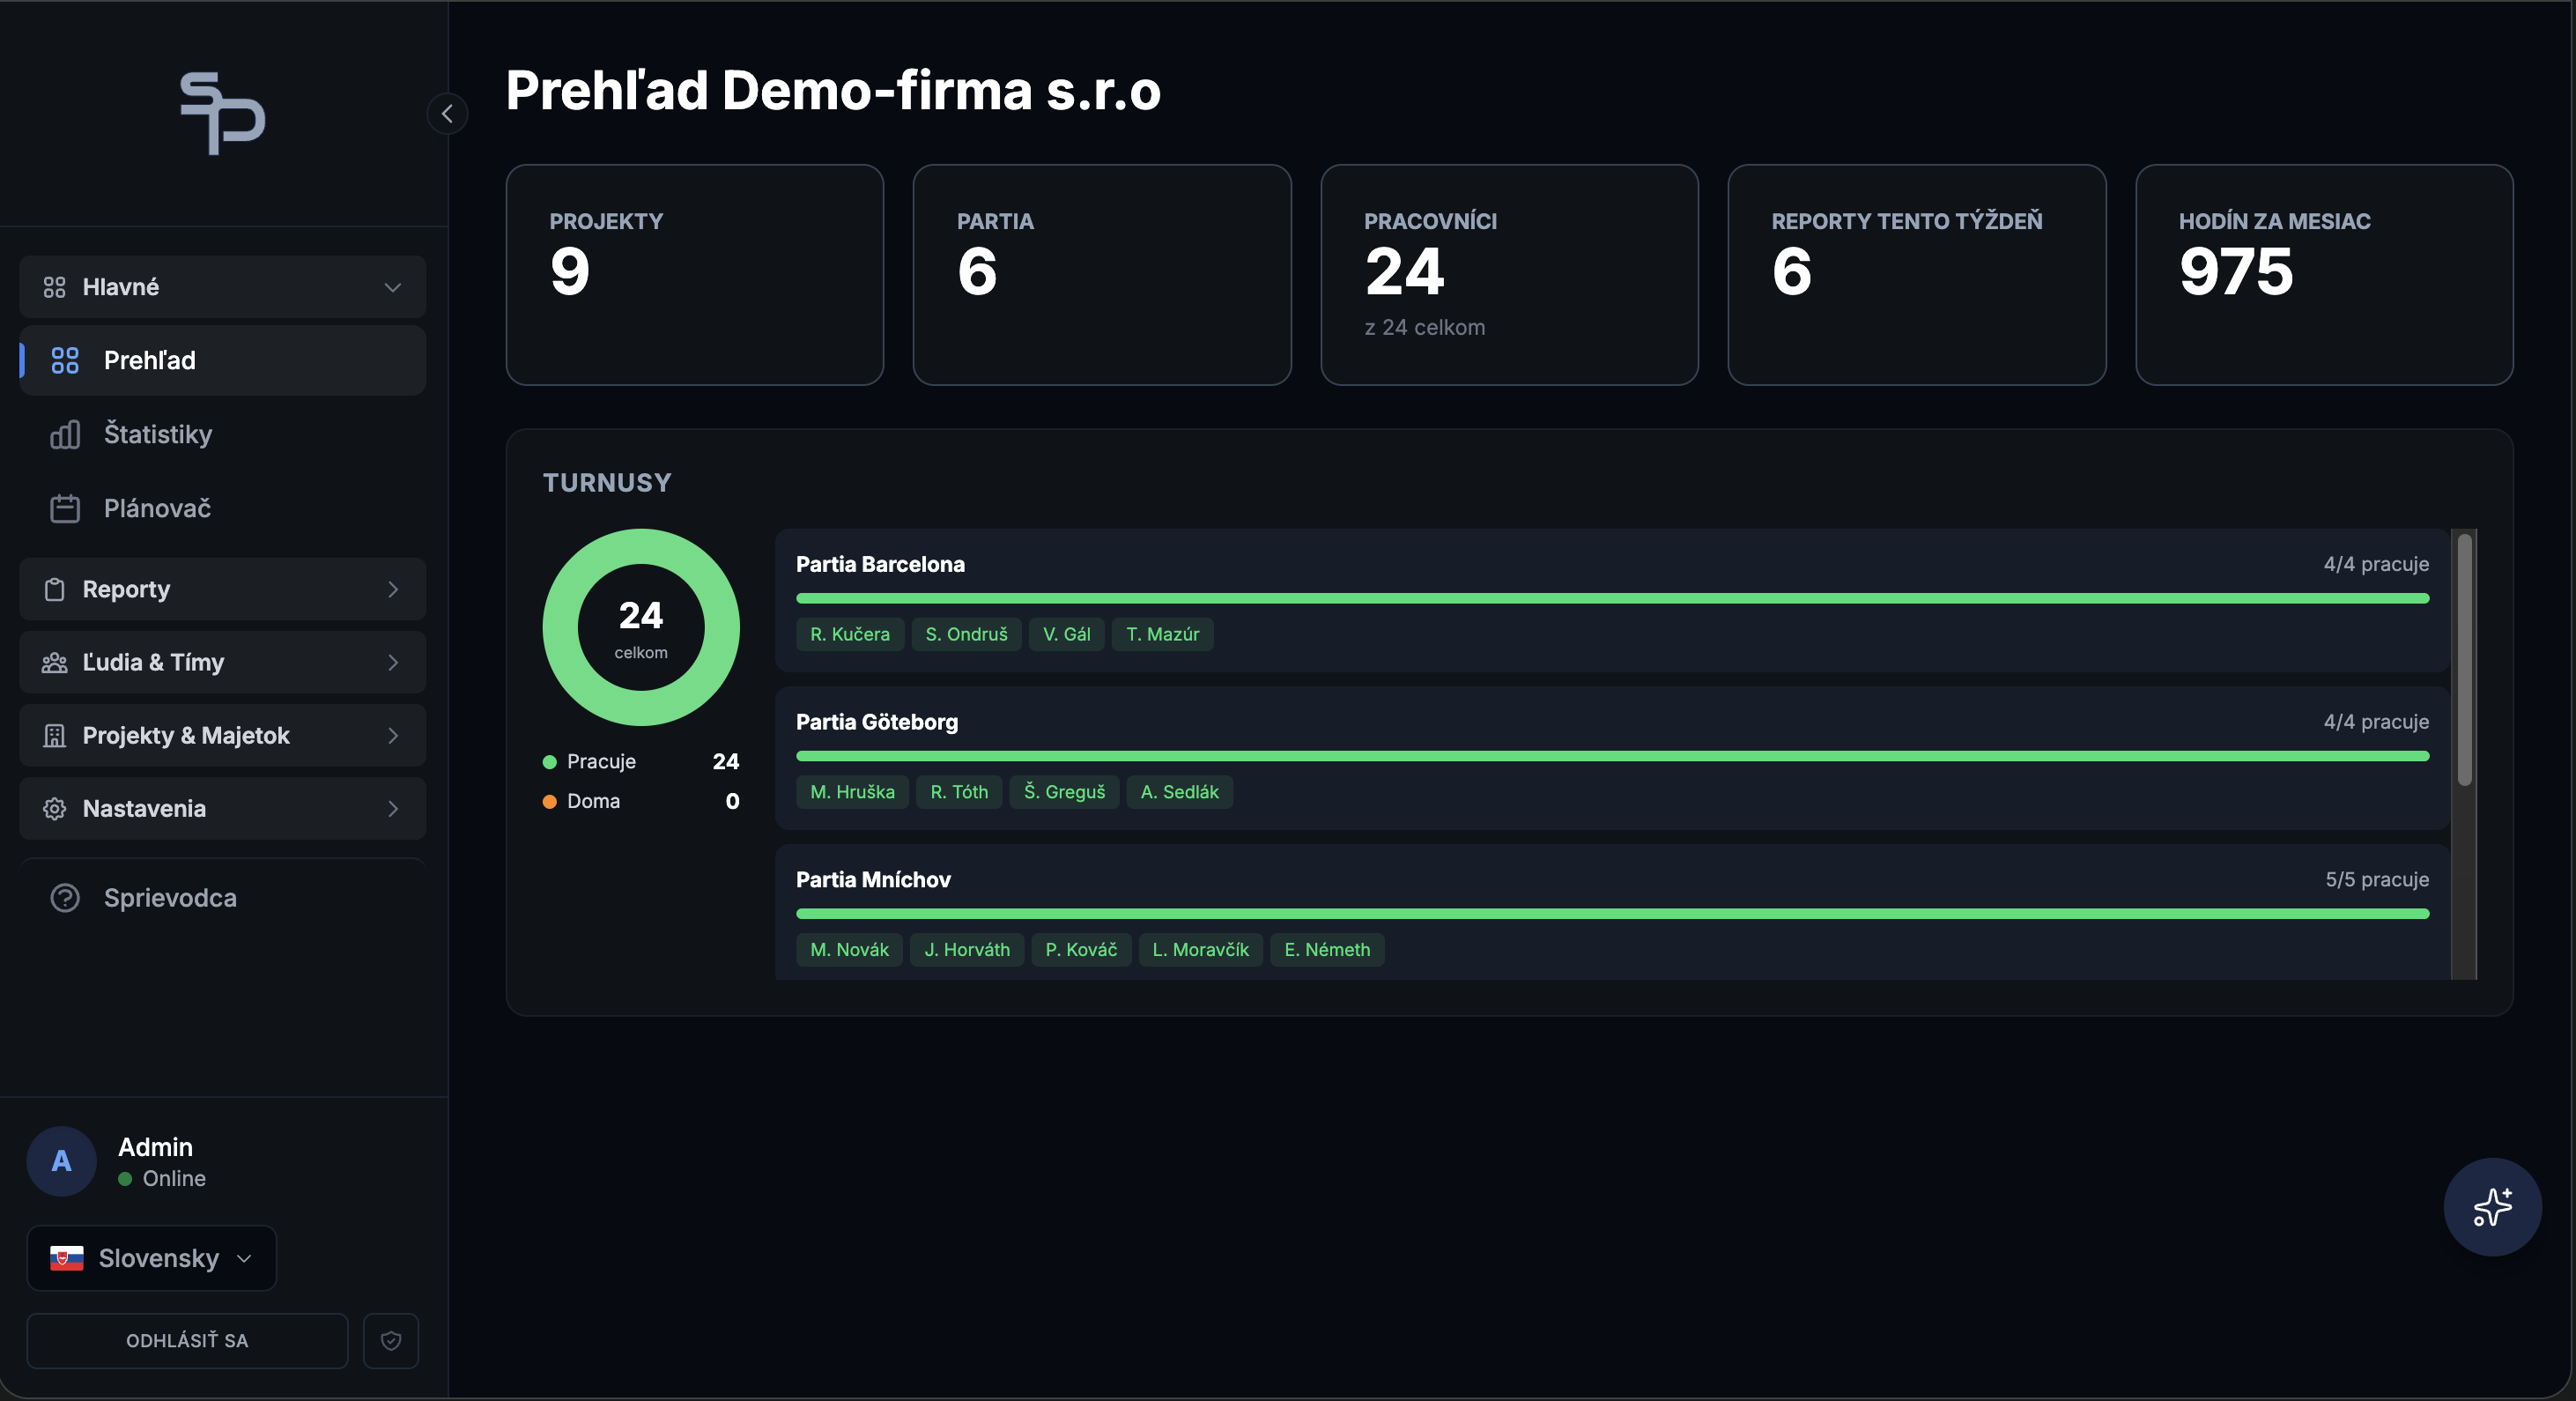The image size is (2576, 1401).
Task: Open the Slovensky language dropdown
Action: pos(151,1258)
